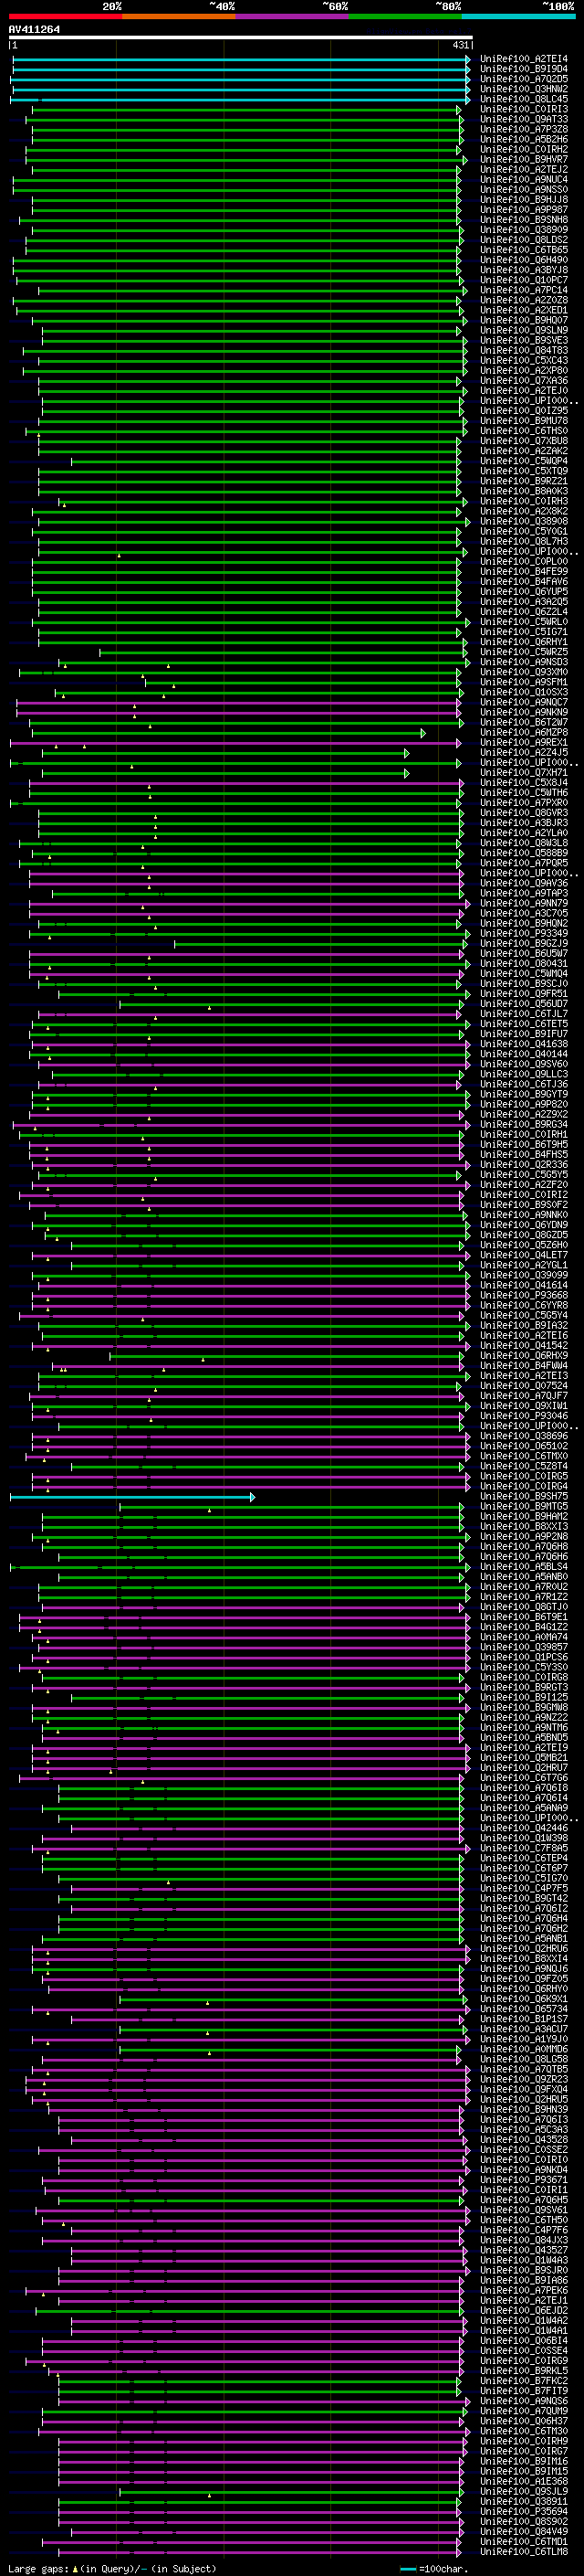584x2576 pixels.
Task: Select hit label UniRef100_A2TEI9
Action: click(524, 1748)
